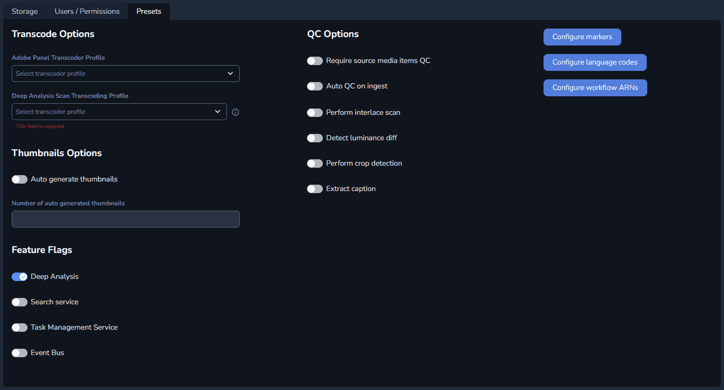Image resolution: width=724 pixels, height=390 pixels.
Task: Click the Configure language codes button
Action: coord(595,62)
